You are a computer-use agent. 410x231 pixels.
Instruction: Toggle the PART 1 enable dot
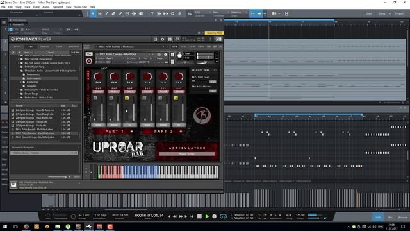point(132,131)
